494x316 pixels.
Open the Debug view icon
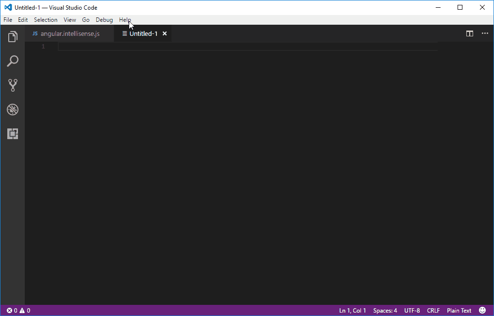tap(13, 110)
